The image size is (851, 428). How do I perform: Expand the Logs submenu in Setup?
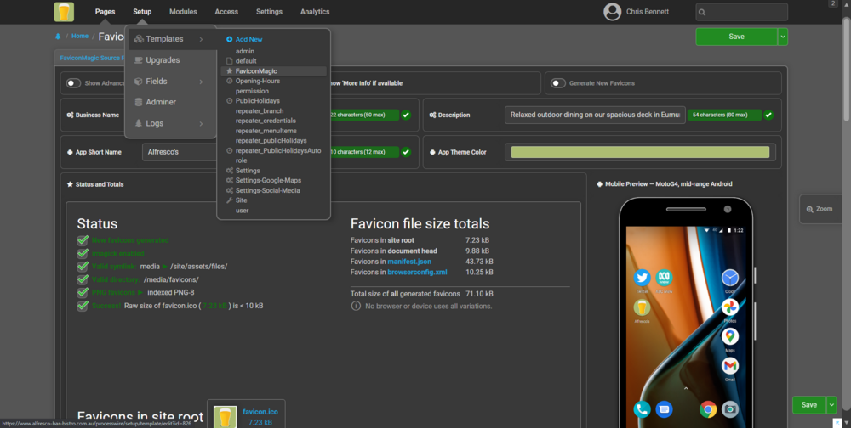coord(202,123)
